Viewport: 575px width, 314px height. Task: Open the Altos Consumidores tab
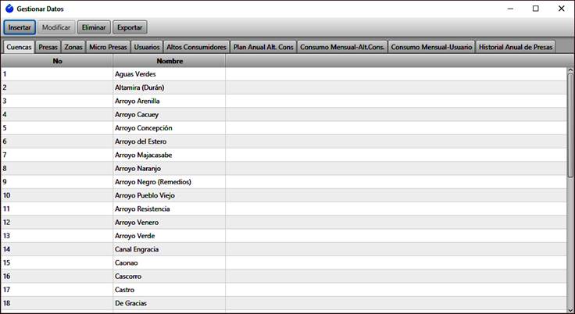[197, 47]
